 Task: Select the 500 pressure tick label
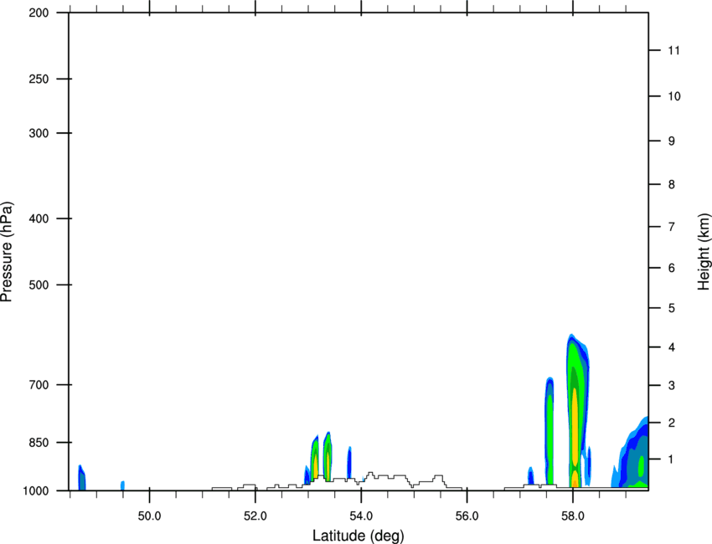click(39, 285)
